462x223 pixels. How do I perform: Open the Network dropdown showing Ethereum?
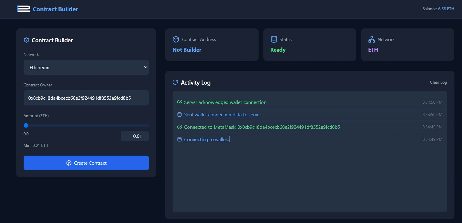[86, 67]
